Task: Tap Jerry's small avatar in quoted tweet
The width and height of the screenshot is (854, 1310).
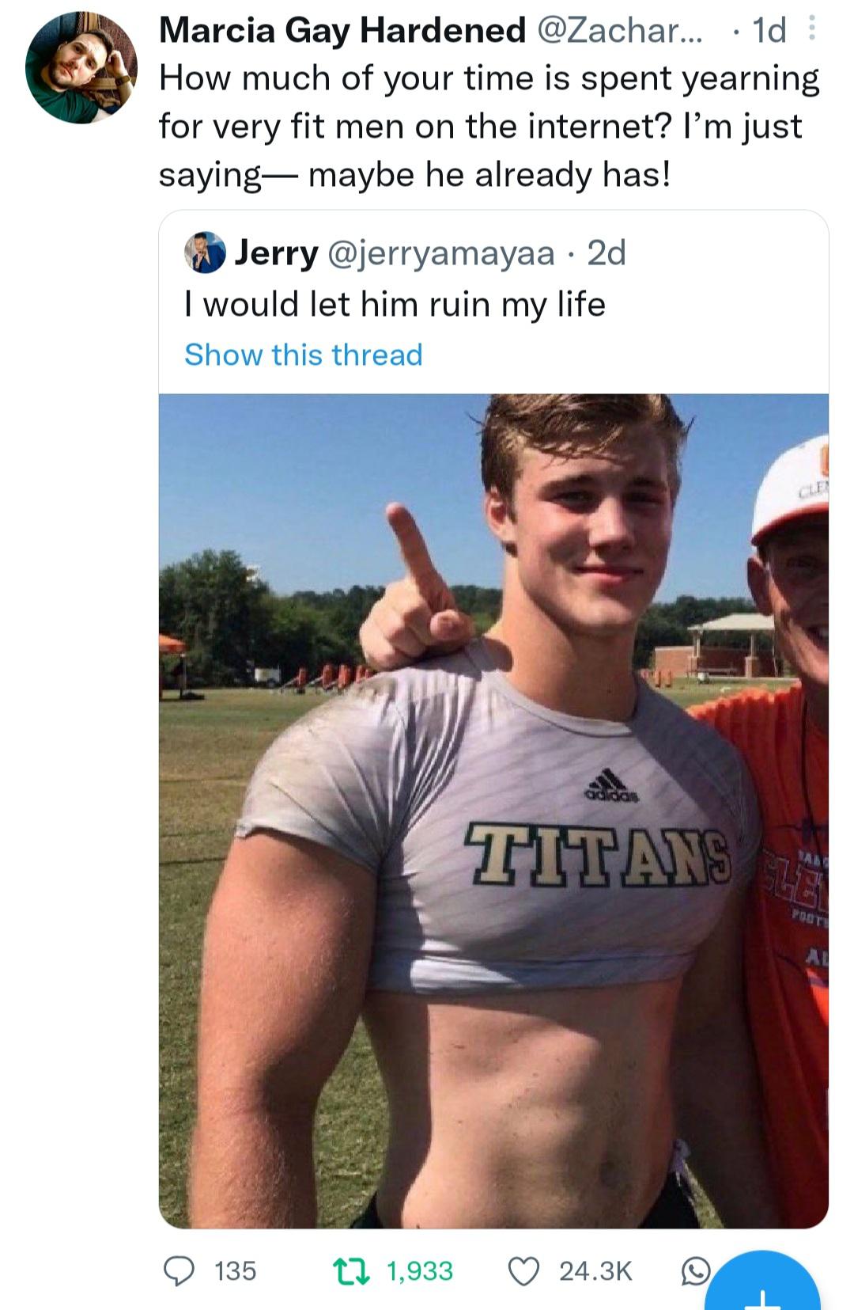Action: [x=205, y=253]
